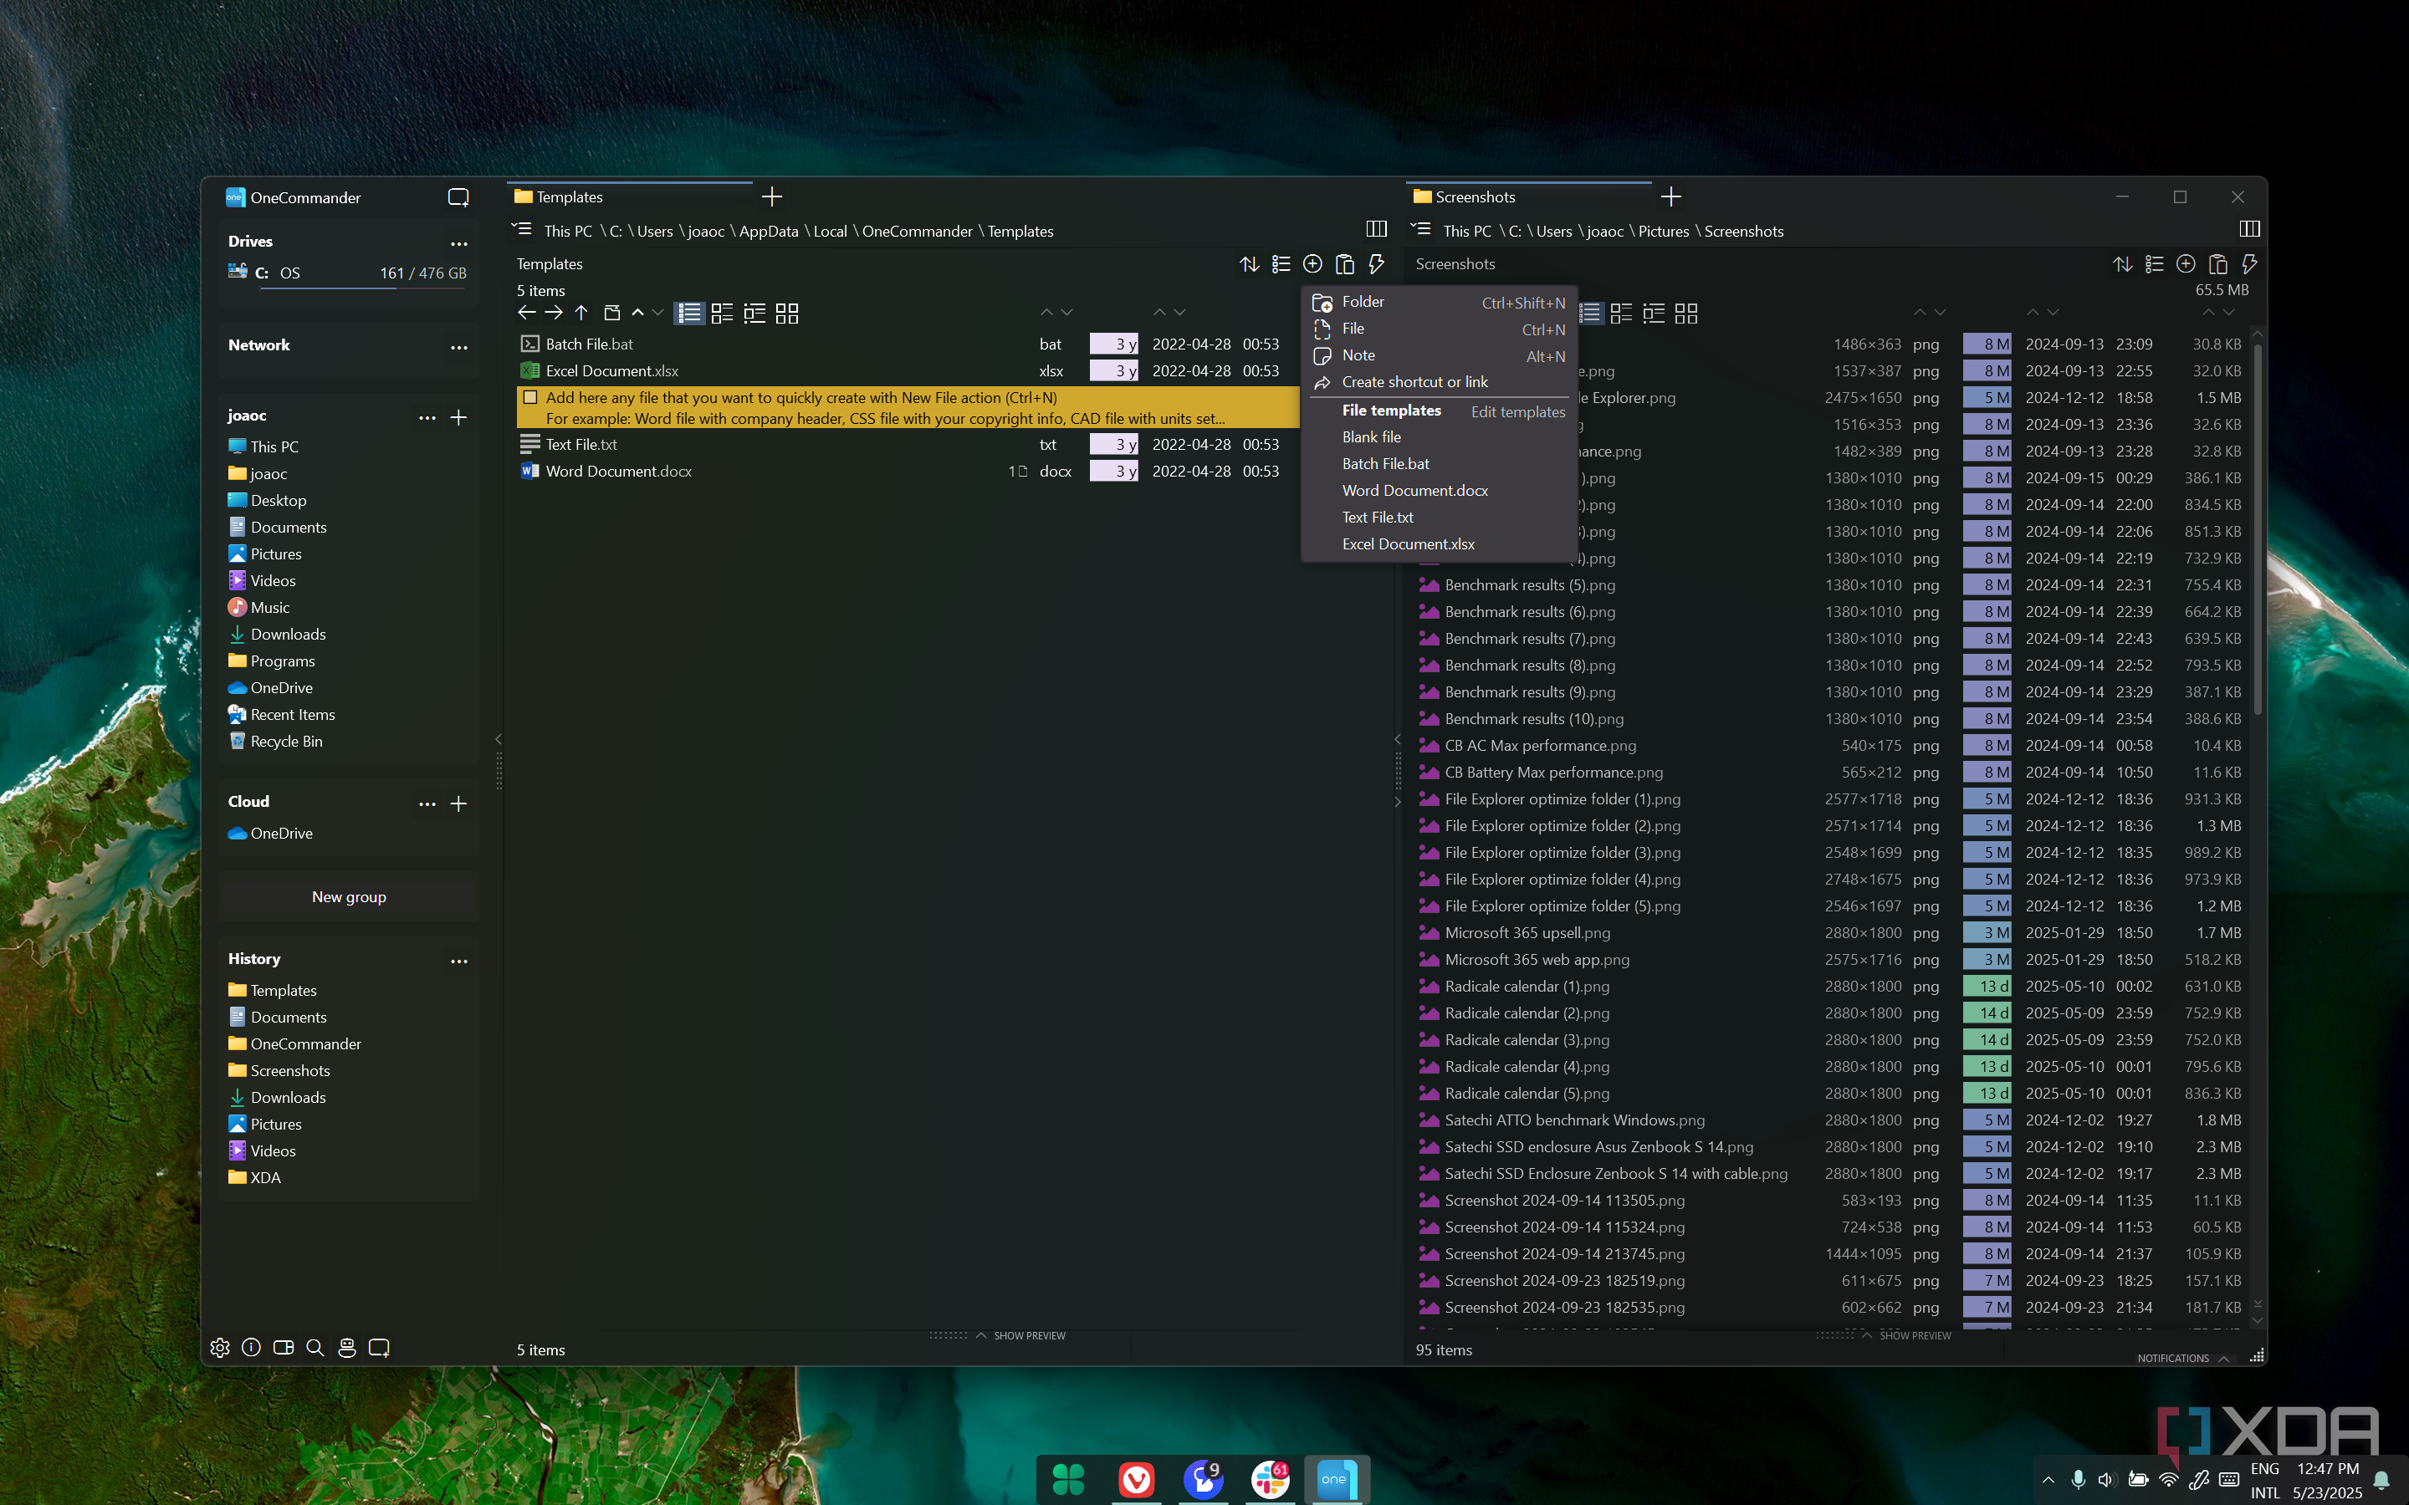Expand SHOW PREVIEW under Templates pane
The height and width of the screenshot is (1505, 2409).
(x=1020, y=1336)
